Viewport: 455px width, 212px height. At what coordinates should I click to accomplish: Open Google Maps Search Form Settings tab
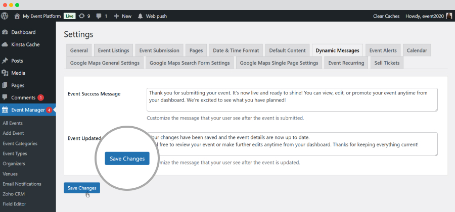(190, 63)
